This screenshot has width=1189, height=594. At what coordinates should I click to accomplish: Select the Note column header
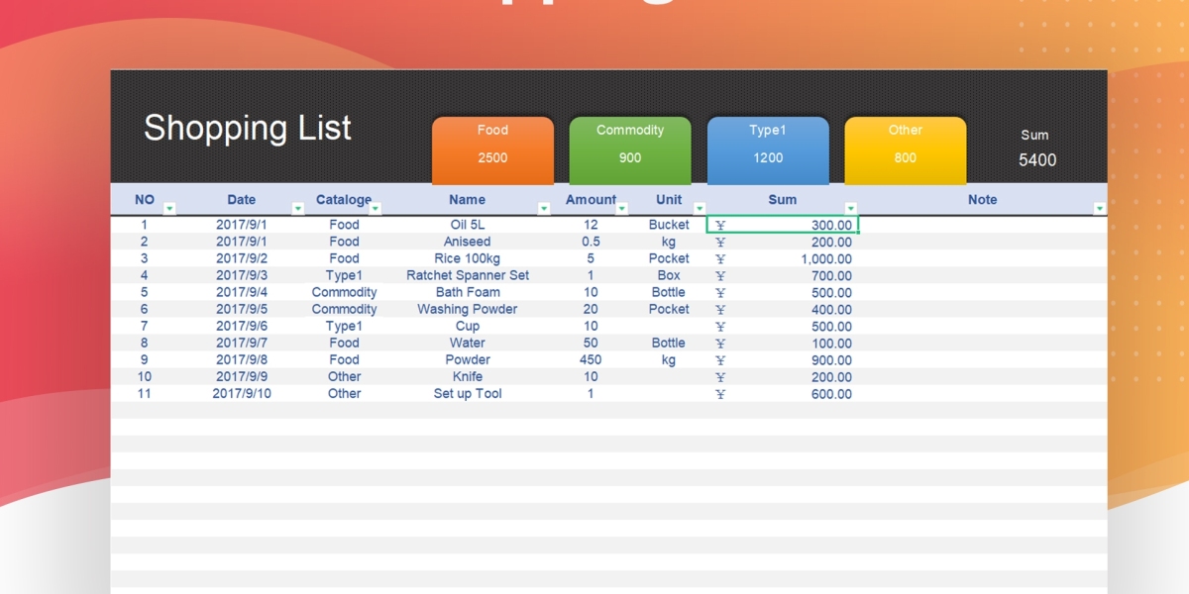pos(982,199)
